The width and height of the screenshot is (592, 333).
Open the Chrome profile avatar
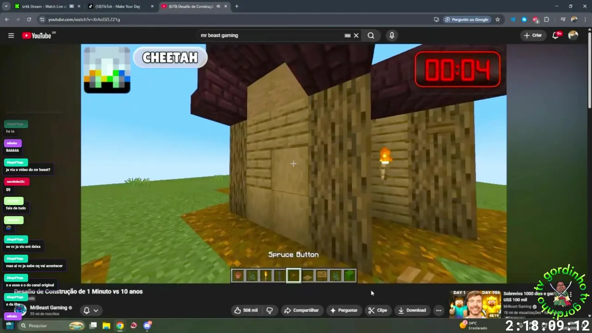pos(574,19)
